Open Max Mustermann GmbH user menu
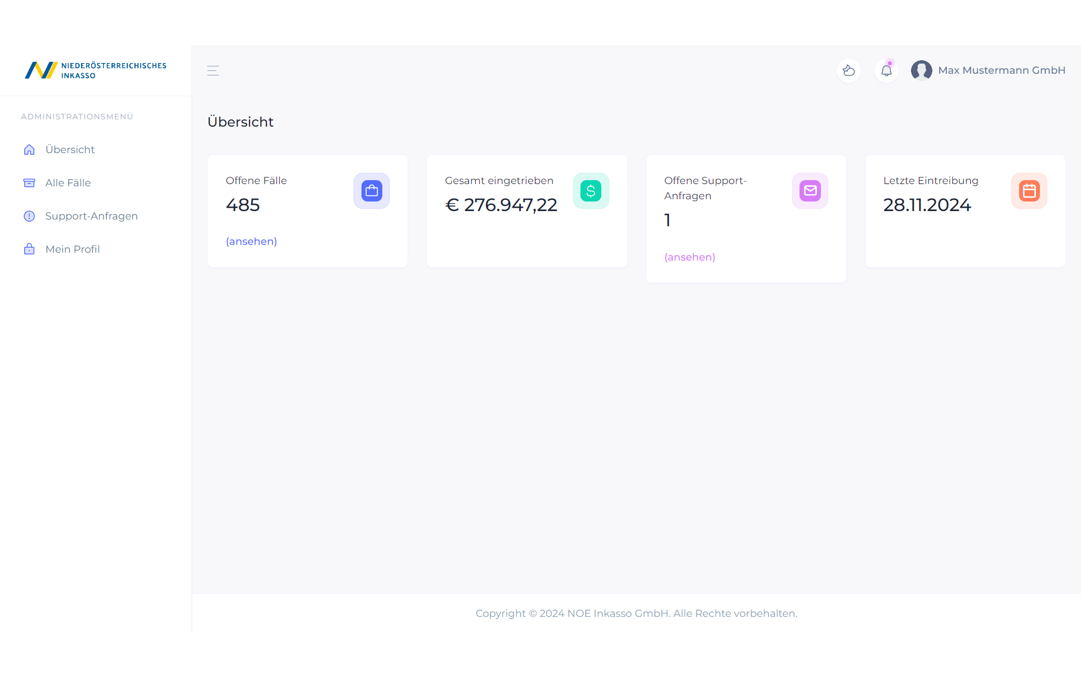 pos(1001,70)
